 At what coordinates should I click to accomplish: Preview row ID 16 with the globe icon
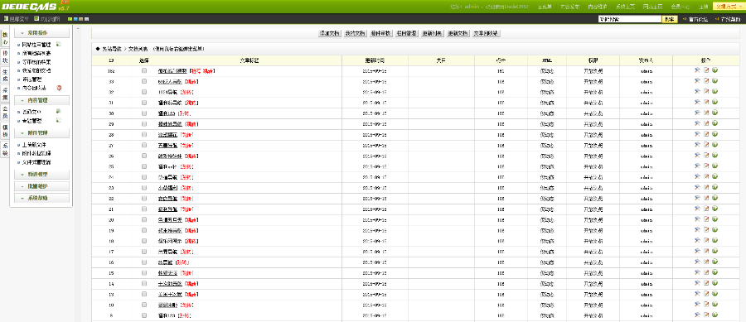[x=715, y=262]
